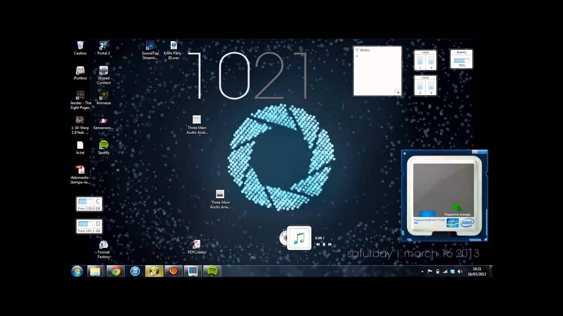Select the Senzanom... desktop icon

point(103,123)
